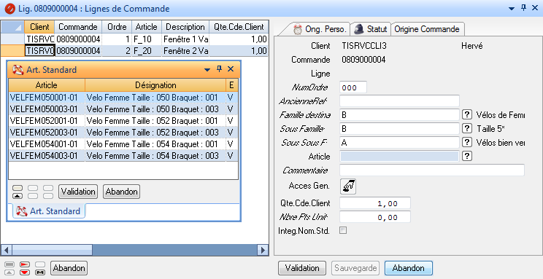Open the help lookup for Famille destina
543x279 pixels.
(467, 115)
